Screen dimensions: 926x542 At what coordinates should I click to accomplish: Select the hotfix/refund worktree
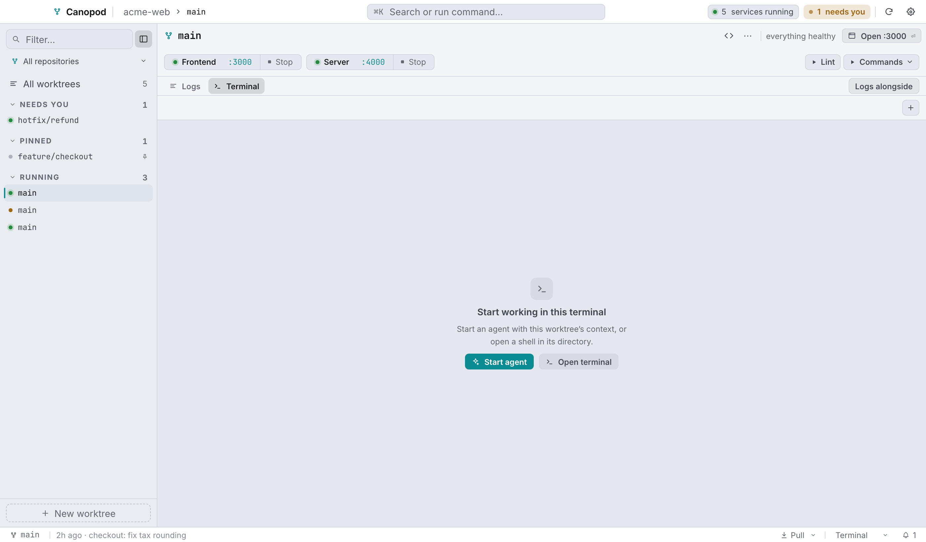click(78, 120)
